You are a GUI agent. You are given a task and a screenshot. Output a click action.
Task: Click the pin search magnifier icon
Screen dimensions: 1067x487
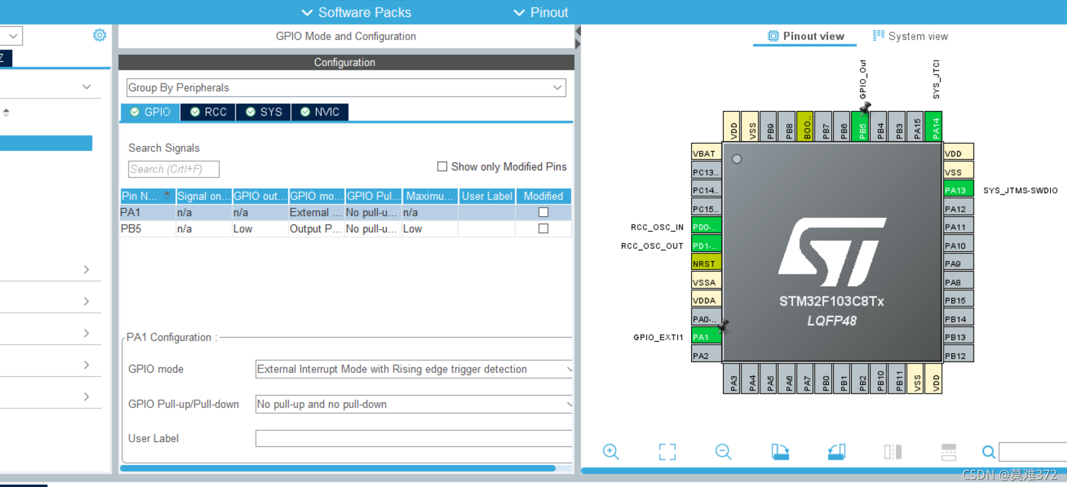(989, 452)
